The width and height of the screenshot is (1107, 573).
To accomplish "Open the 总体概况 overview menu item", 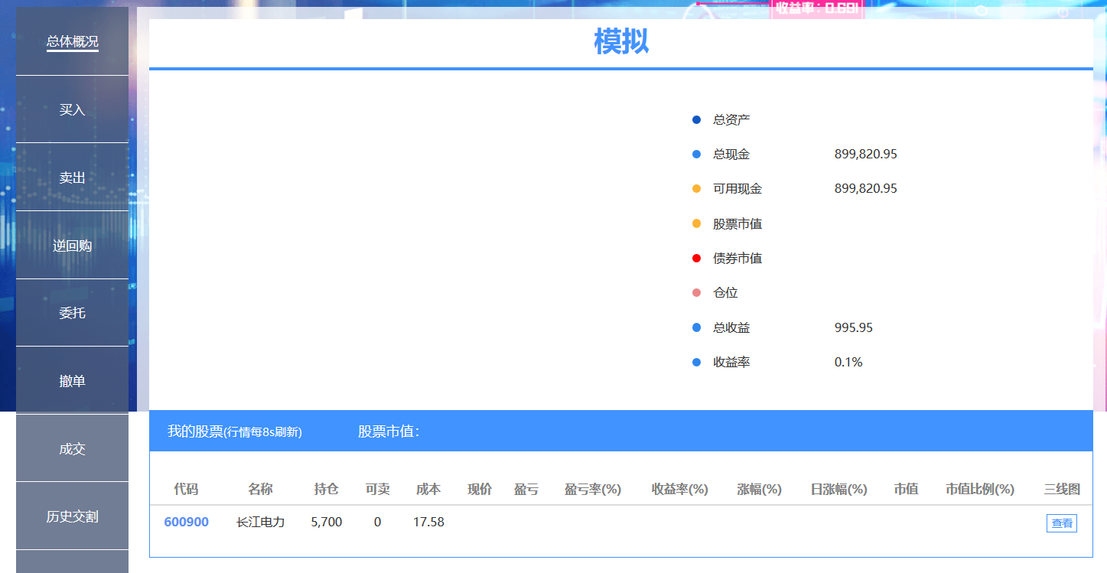I will (x=72, y=41).
